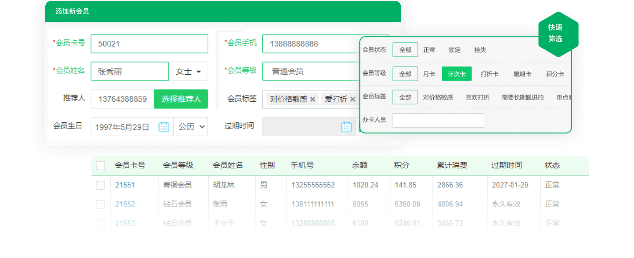Filter tags by 对价格敏感 in quick filter
Viewport: 634px width, 258px height.
pos(438,97)
